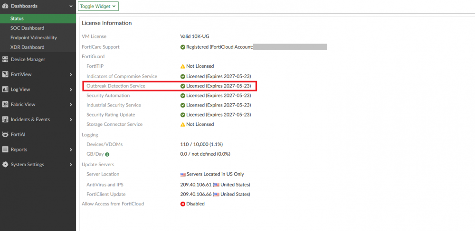
Task: Click the 'Update Servers' section heading
Action: click(98, 165)
